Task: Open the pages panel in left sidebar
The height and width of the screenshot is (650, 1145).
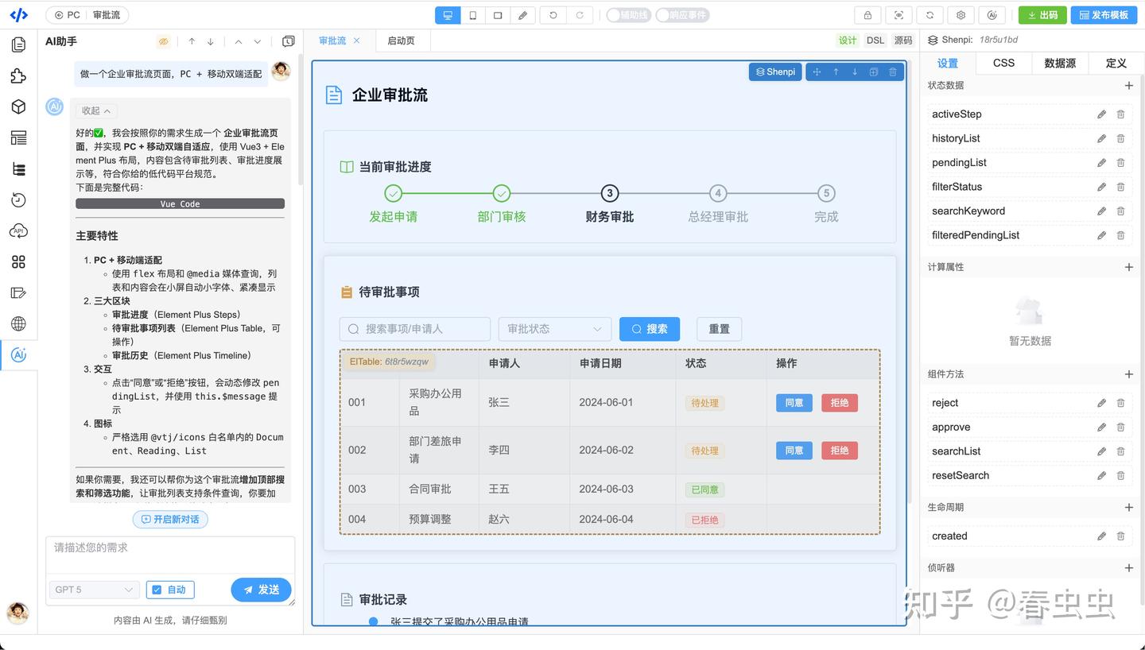Action: click(18, 44)
